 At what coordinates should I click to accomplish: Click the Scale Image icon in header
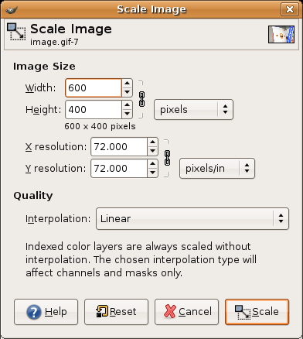pyautogui.click(x=16, y=32)
